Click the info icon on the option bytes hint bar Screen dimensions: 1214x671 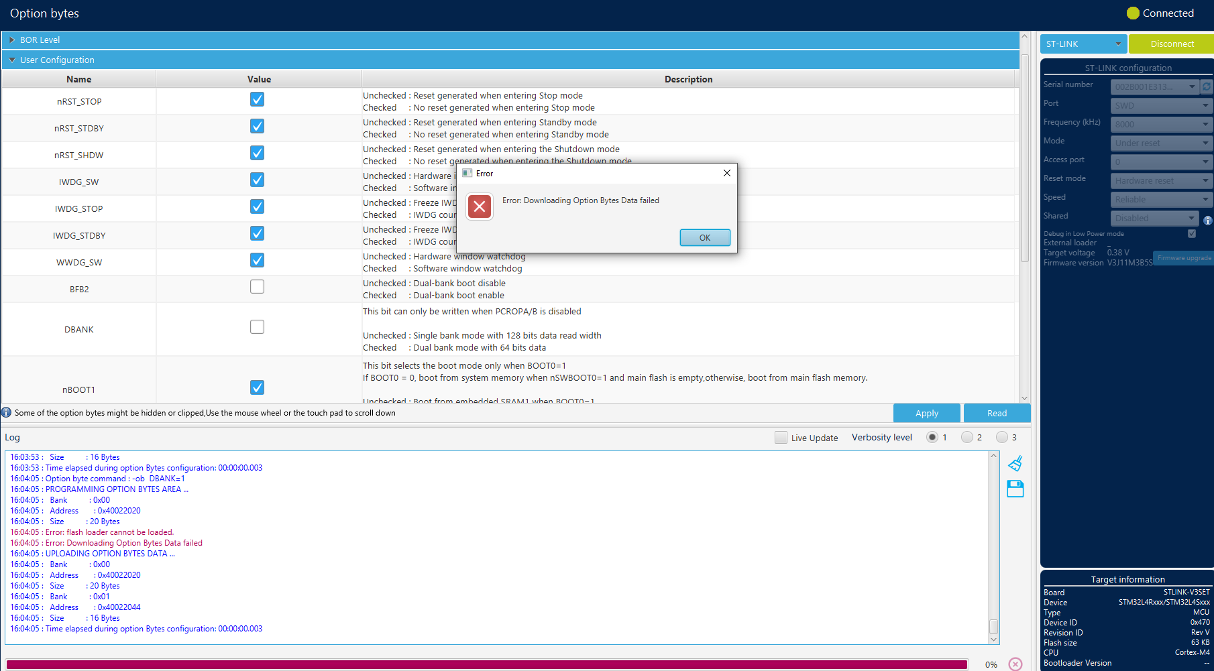(x=6, y=412)
